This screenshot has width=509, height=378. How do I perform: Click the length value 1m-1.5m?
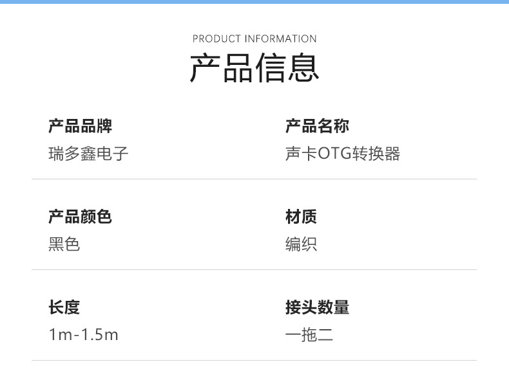pyautogui.click(x=83, y=335)
